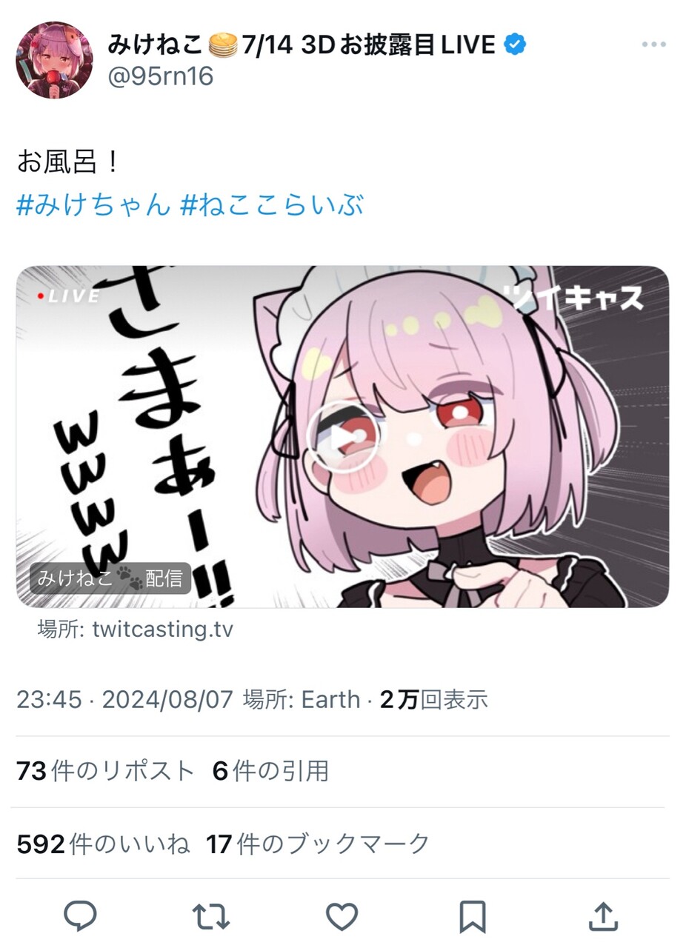View the 73件のリポスト list
This screenshot has width=686, height=948.
tap(105, 772)
